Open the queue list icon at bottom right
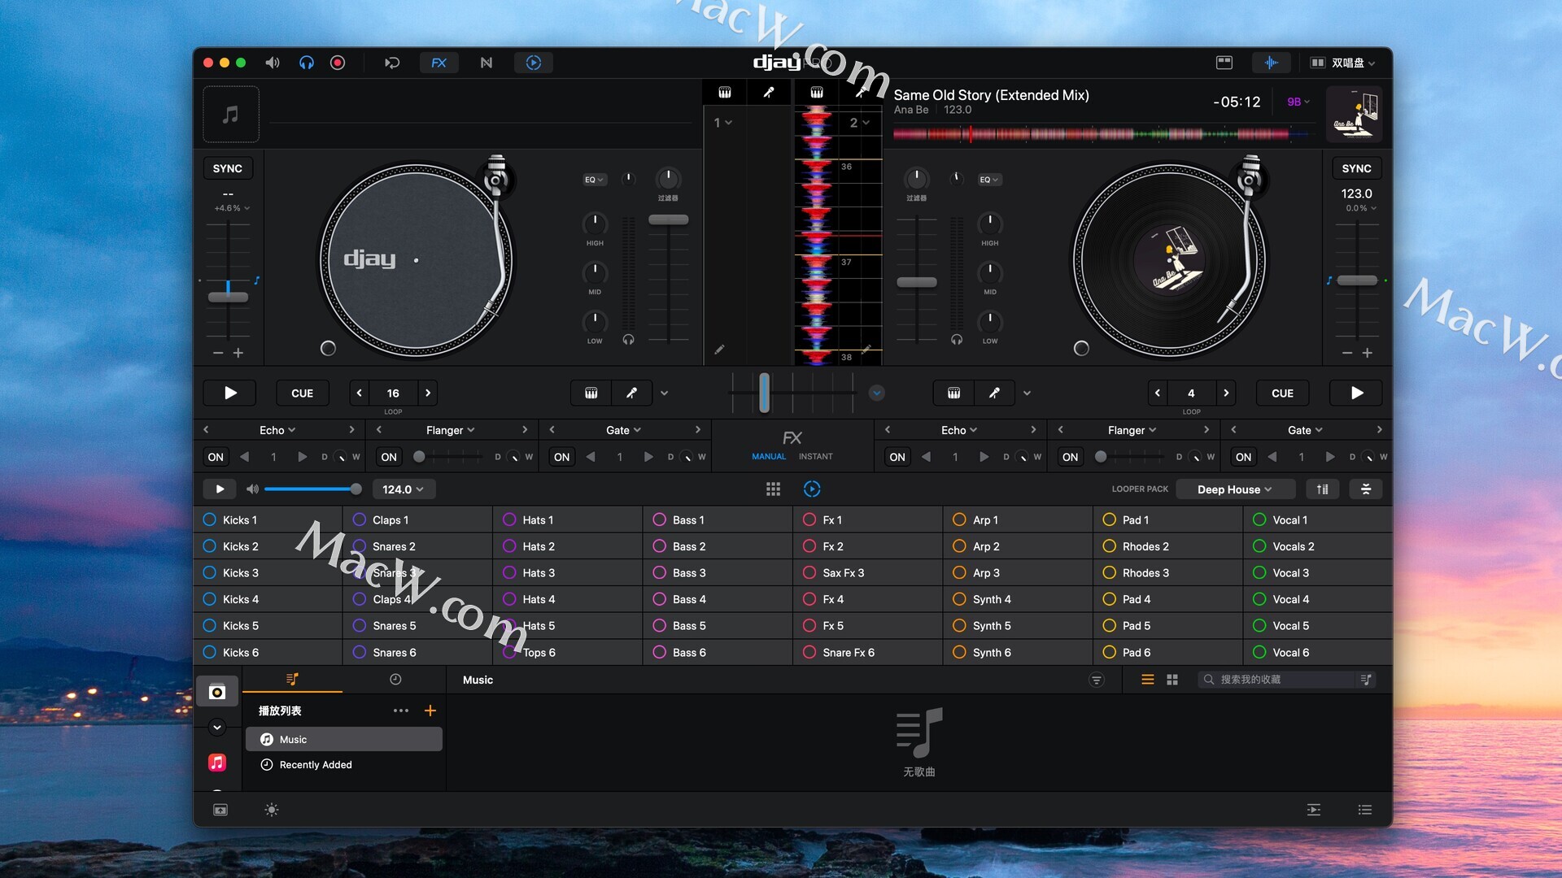Viewport: 1562px width, 878px height. click(1365, 810)
